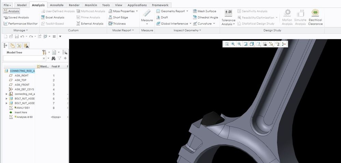
Task: Click the Refit zoom icon in graphics toolbar
Action: (x=227, y=44)
